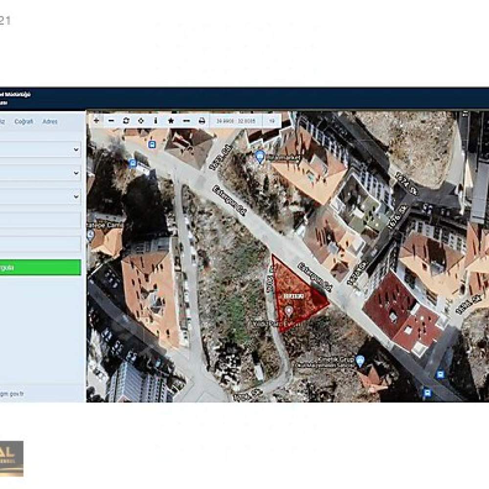Click the blue pin next to mosque label
This screenshot has width=489, height=489.
pyautogui.click(x=360, y=361)
